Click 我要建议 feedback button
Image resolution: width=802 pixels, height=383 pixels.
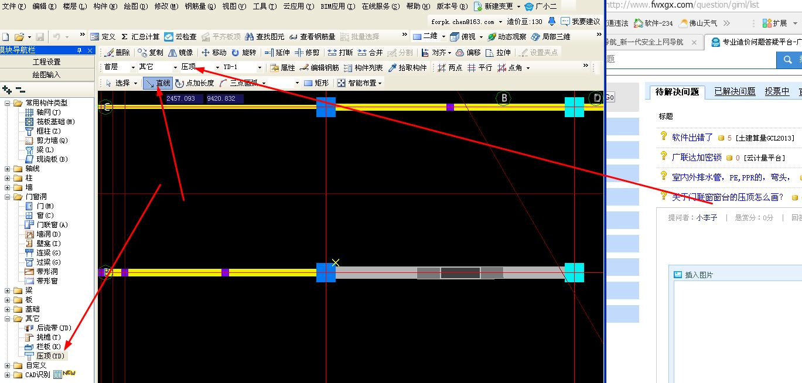tap(581, 21)
